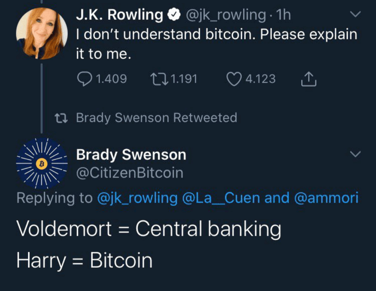This screenshot has width=376, height=291.
Task: Open Brady Swenson's bitcoin avatar
Action: pos(40,164)
